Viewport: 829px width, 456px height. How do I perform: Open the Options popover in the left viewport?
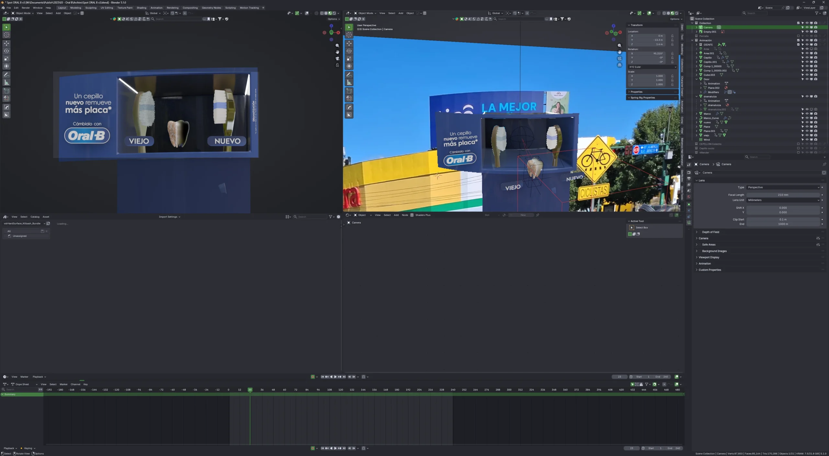[x=334, y=19]
